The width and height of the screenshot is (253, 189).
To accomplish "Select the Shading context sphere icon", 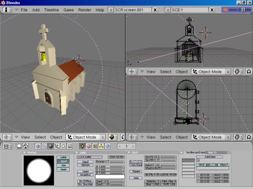I will [51, 146].
